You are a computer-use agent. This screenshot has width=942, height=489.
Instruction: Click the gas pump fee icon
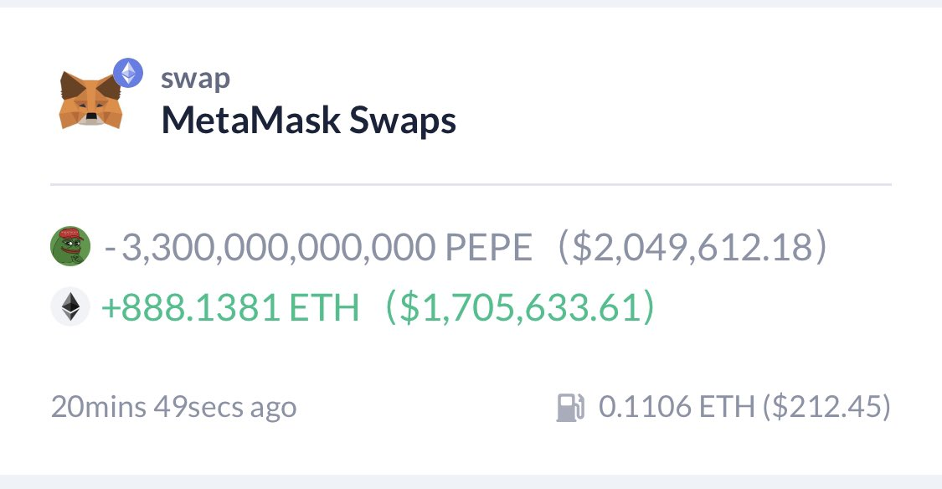click(x=570, y=407)
